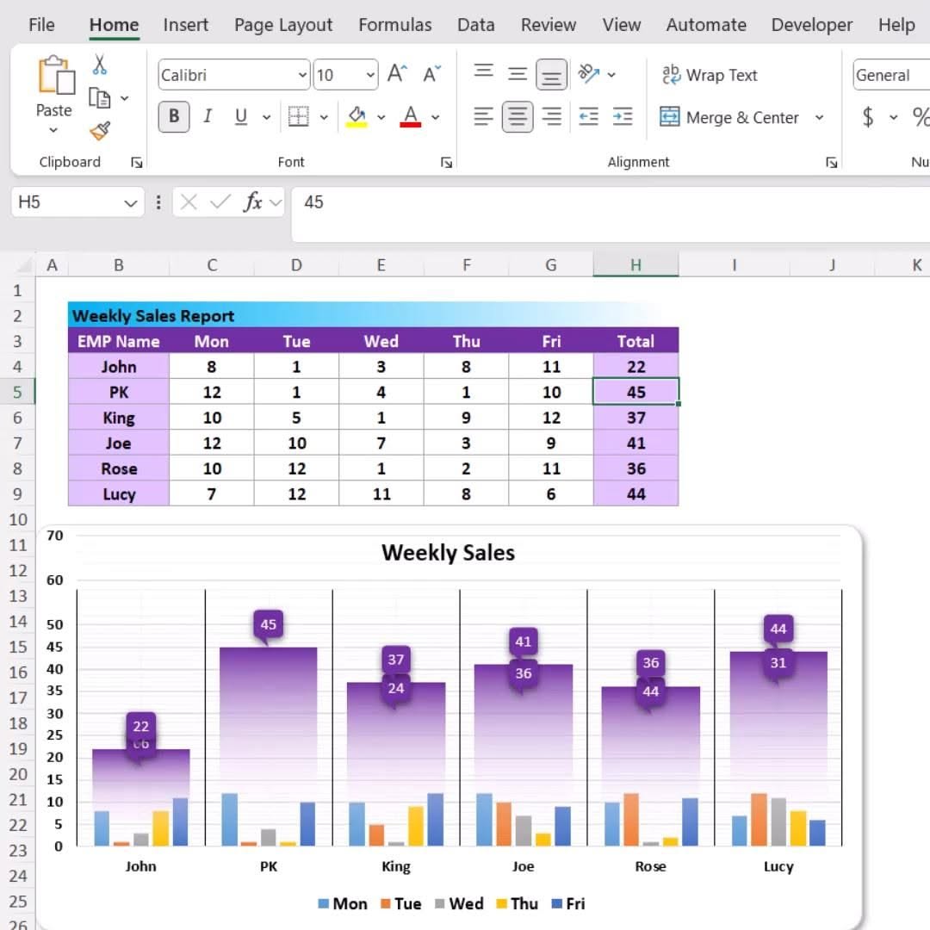Image resolution: width=930 pixels, height=930 pixels.
Task: Open the Page Layout tab
Action: coord(283,25)
